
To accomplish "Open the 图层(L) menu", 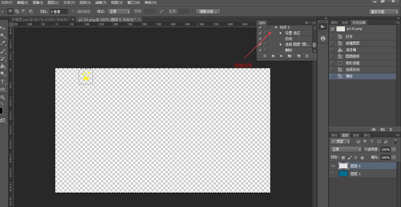I will click(53, 3).
